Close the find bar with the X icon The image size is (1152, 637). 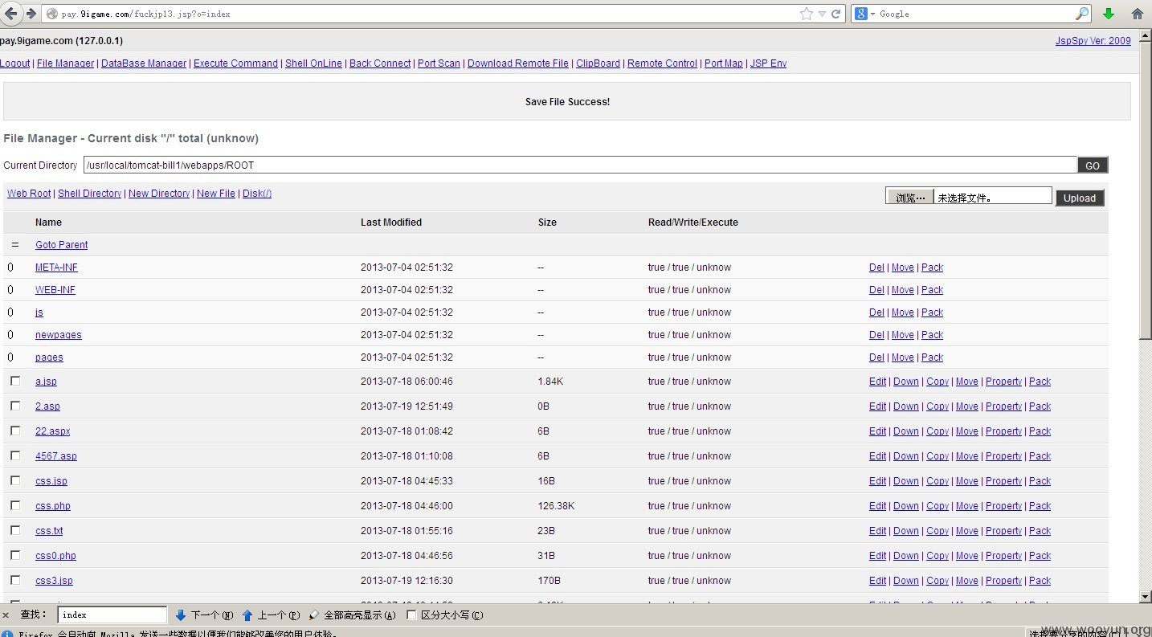coord(6,615)
